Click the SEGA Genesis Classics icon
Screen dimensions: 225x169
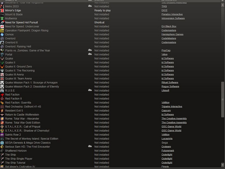pyautogui.click(x=2, y=143)
